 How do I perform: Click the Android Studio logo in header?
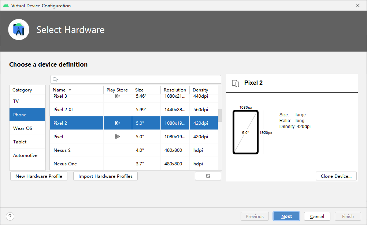[x=19, y=30]
